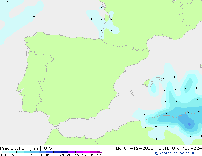Image resolution: width=202 pixels, height=156 pixels.
Task: Click the "Mo 01-12-2025 15..18 UTC" timestamp
Action: point(148,148)
